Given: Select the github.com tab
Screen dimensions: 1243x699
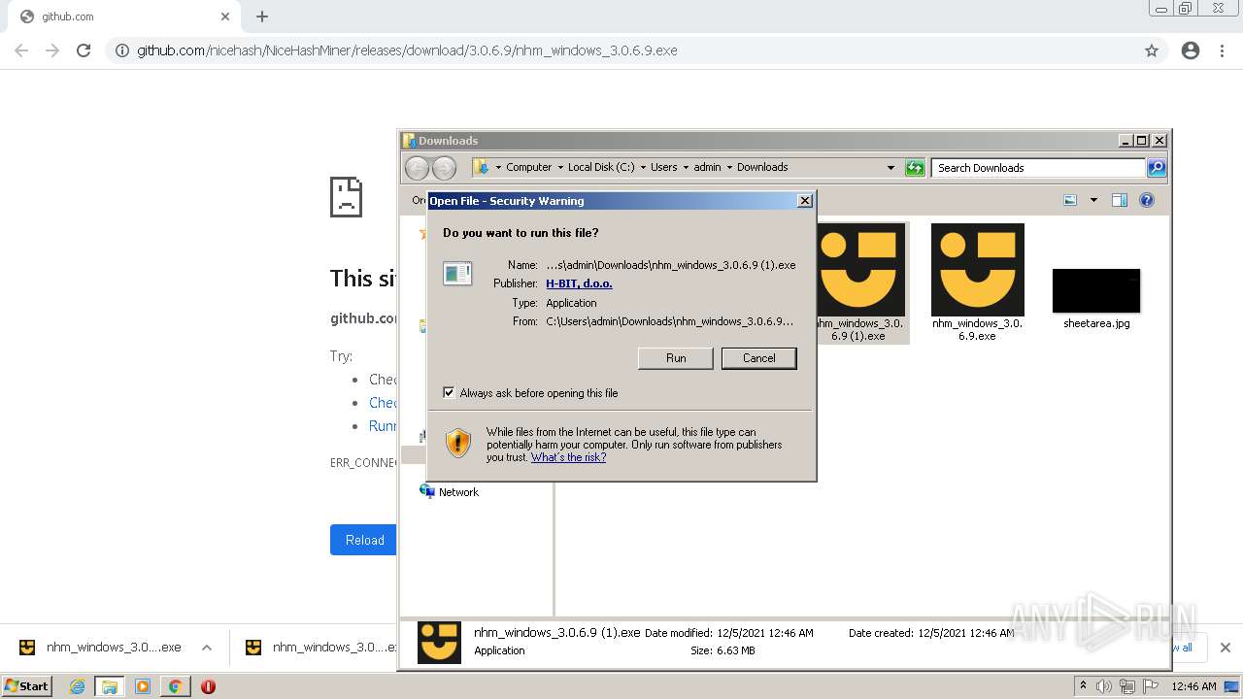Looking at the screenshot, I should (x=121, y=17).
